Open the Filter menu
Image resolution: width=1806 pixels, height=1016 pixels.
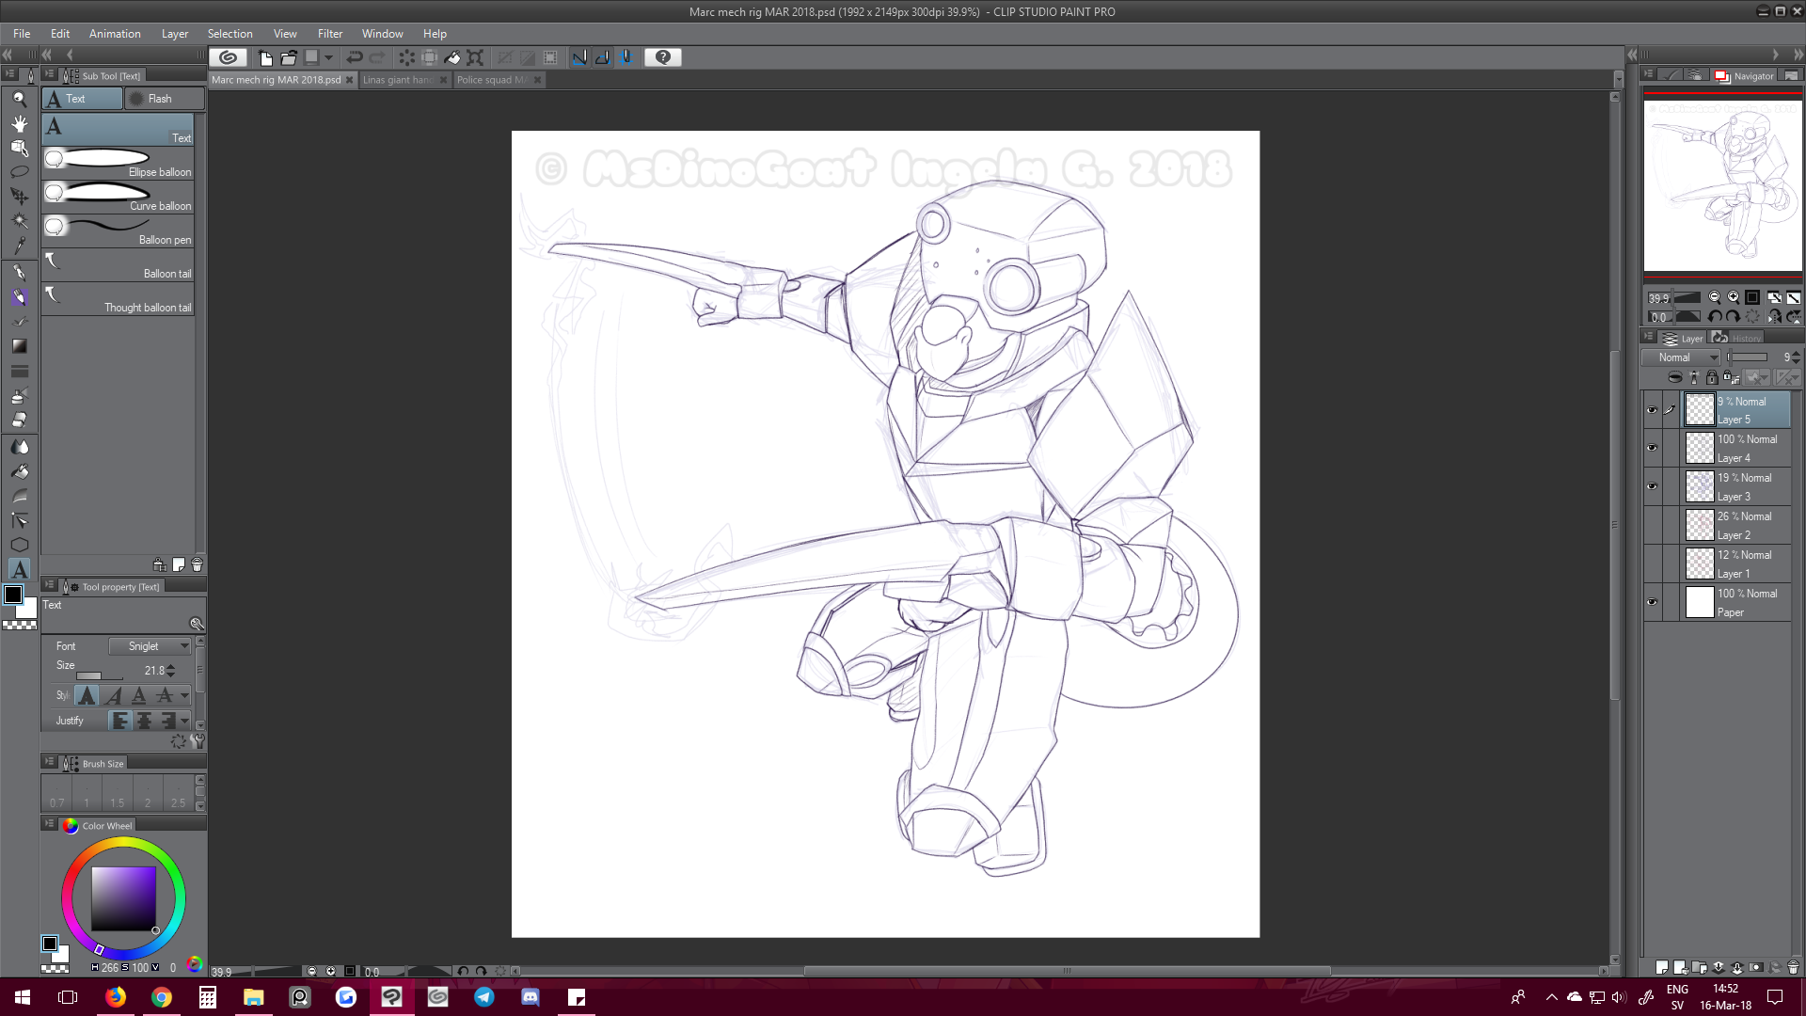329,34
